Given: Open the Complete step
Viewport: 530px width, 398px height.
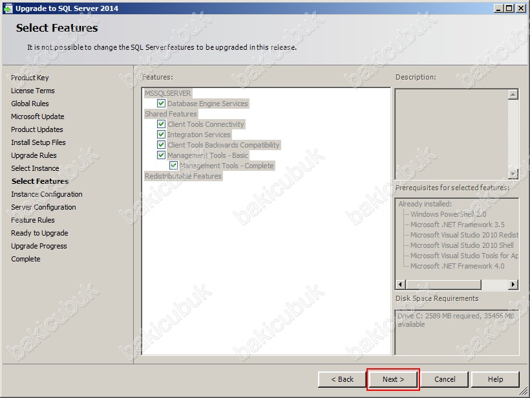Looking at the screenshot, I should [x=26, y=259].
